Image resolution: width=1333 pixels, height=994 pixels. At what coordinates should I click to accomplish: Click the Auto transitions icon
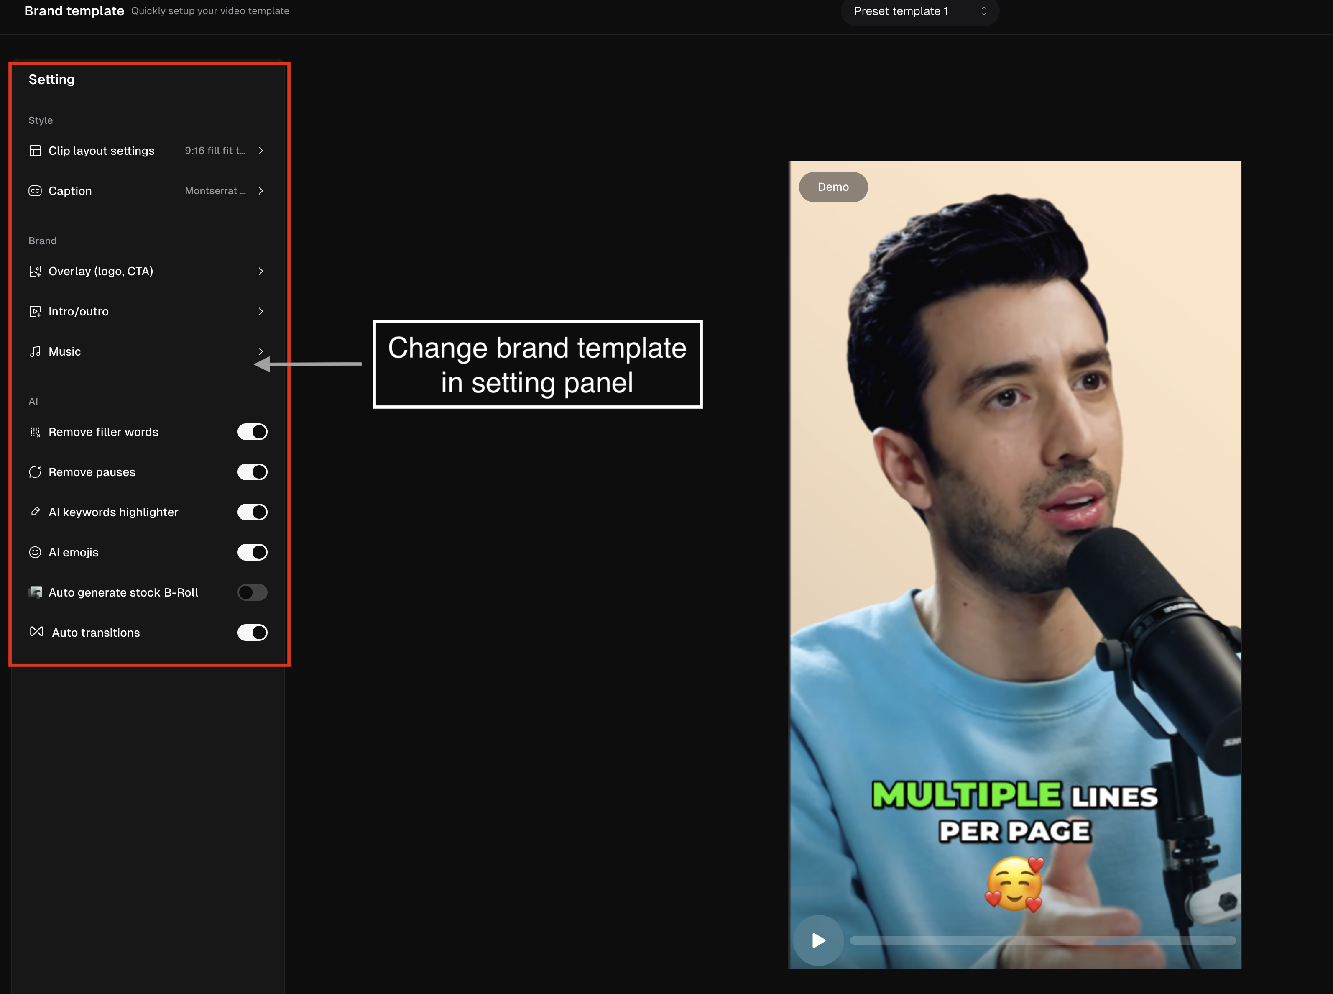37,632
